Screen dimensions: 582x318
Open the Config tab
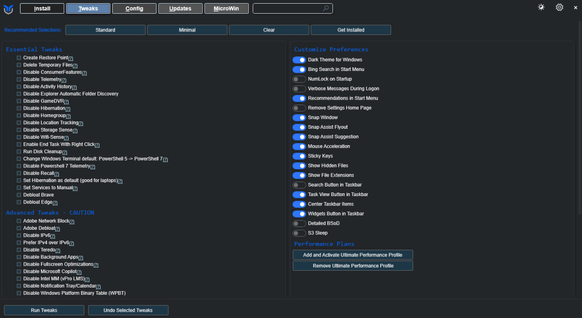[x=134, y=8]
